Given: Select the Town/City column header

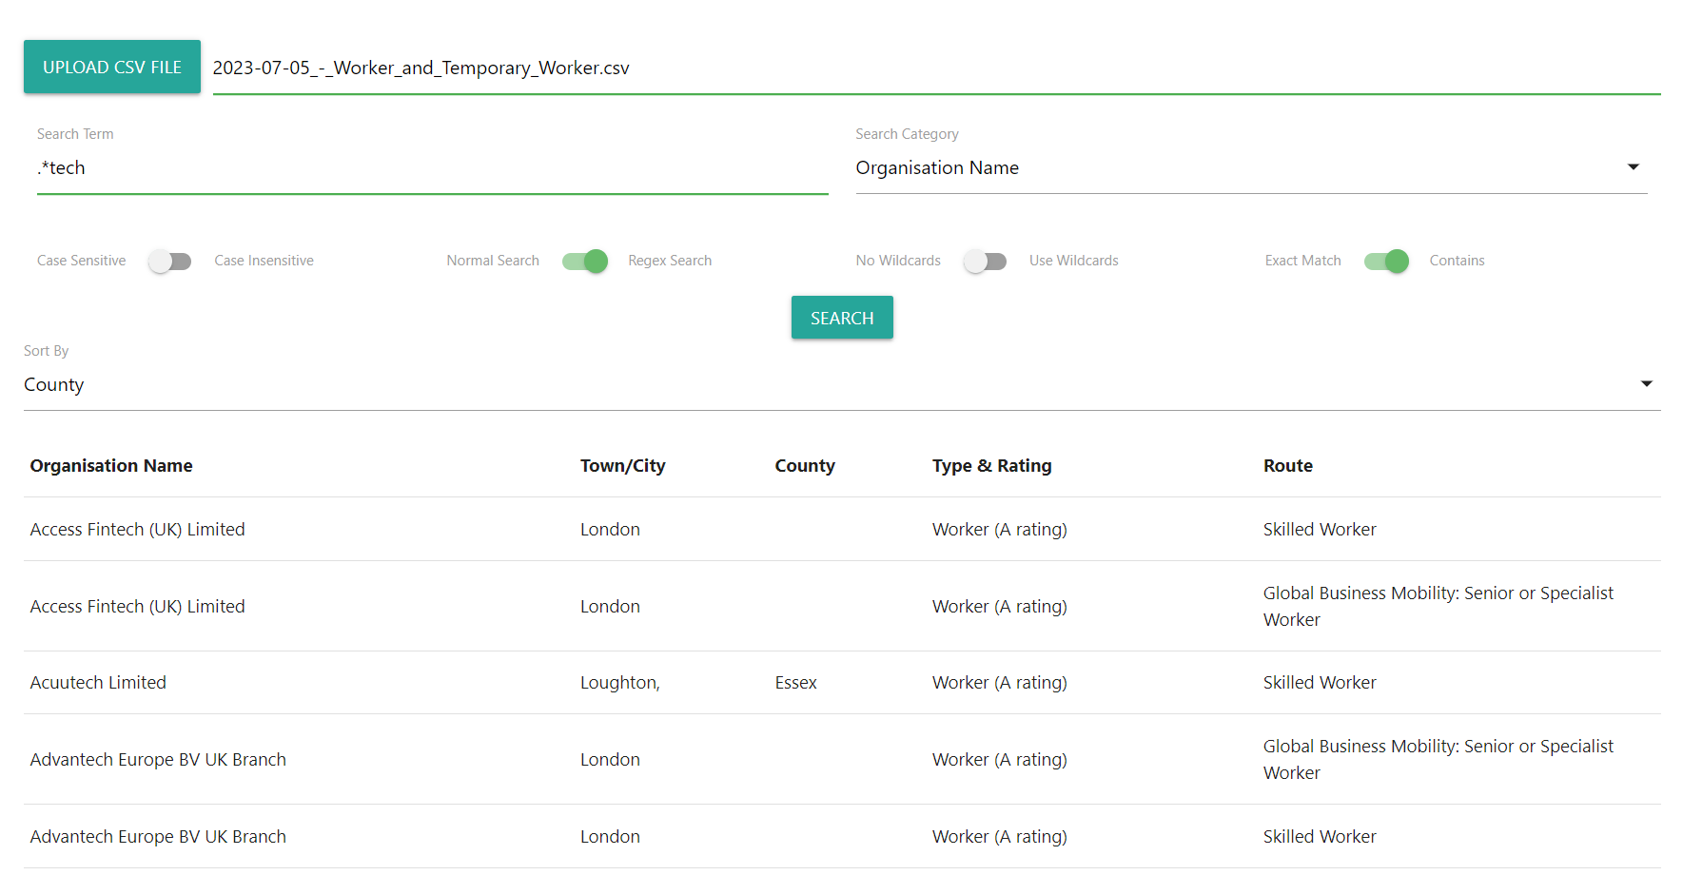Looking at the screenshot, I should coord(622,465).
